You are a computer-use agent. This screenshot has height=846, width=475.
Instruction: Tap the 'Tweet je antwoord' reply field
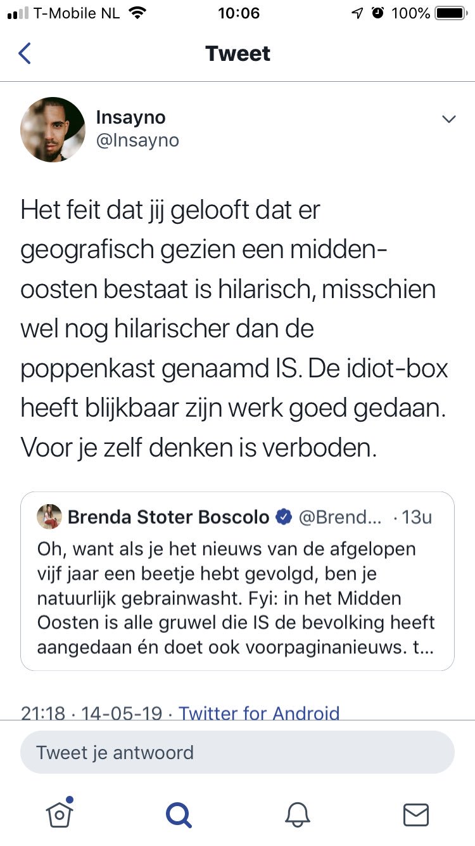[x=237, y=753]
